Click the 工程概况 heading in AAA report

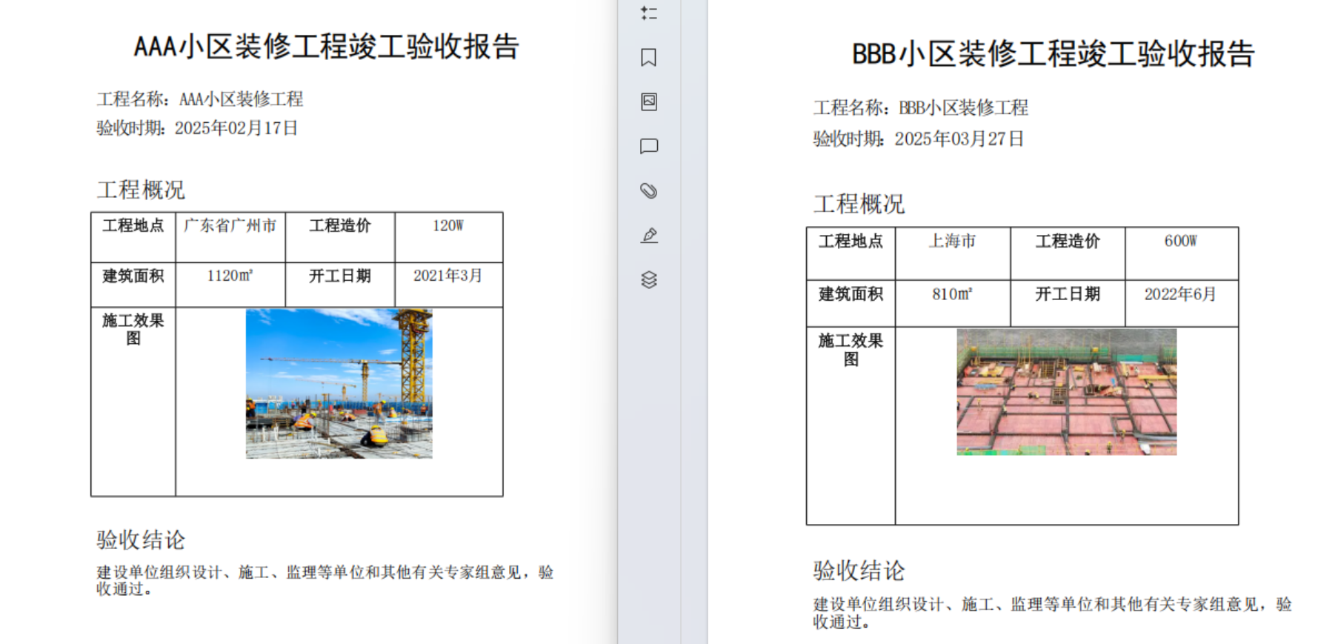click(x=141, y=190)
